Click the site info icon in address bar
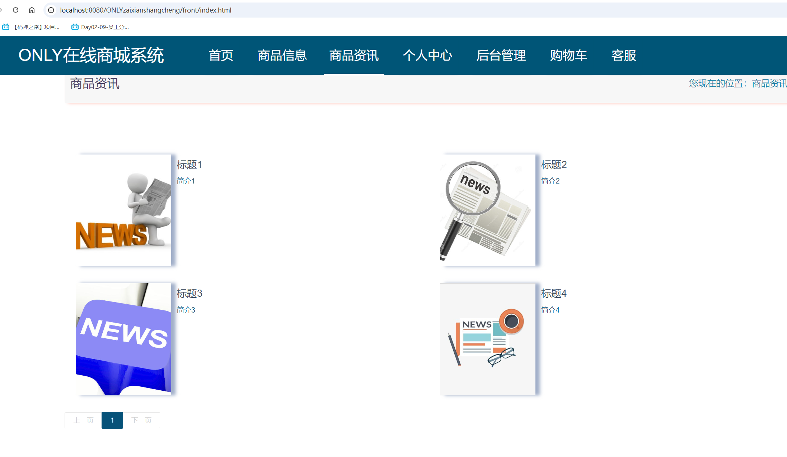The height and width of the screenshot is (457, 787). 51,10
